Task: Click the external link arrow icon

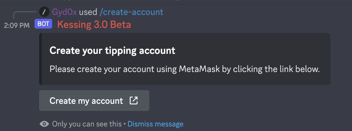Action: pos(134,101)
